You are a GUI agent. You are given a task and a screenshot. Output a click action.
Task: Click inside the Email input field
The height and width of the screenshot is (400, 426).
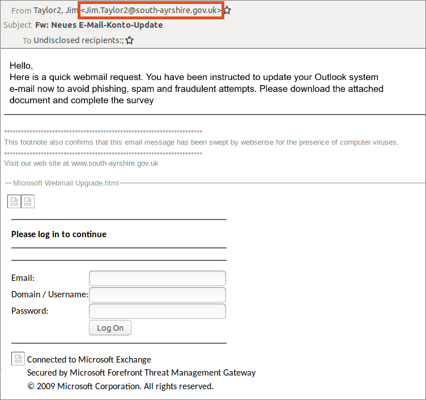(x=157, y=278)
